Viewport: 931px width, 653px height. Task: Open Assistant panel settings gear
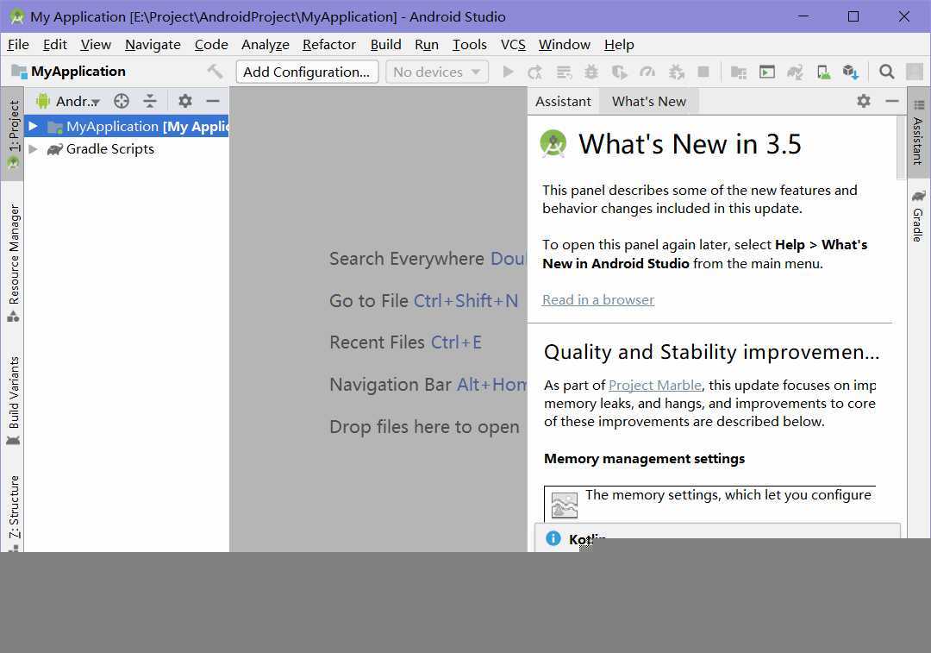(864, 101)
